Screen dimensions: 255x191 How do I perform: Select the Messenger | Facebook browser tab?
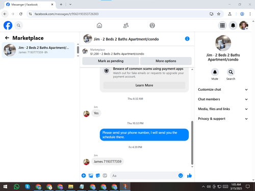click(30, 5)
